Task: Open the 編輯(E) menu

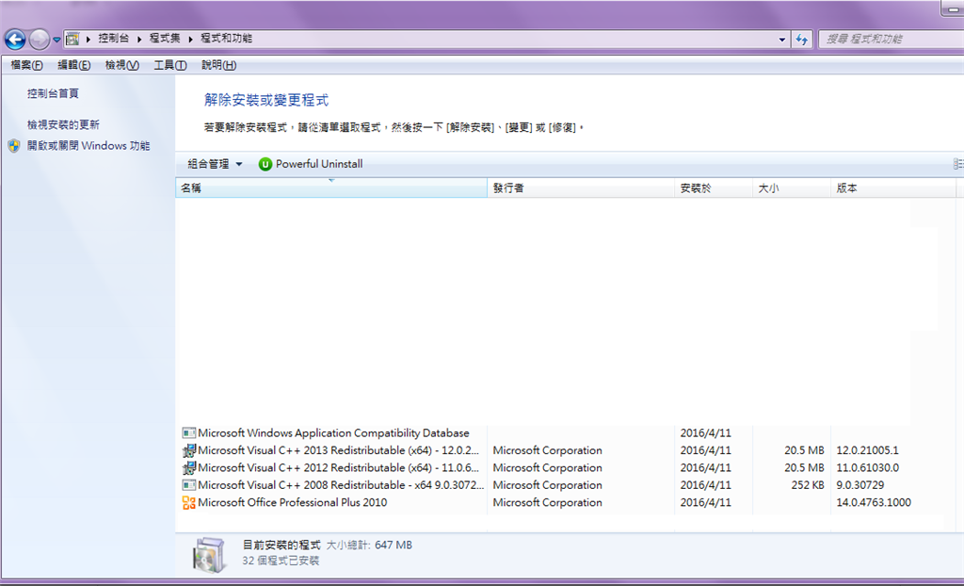Action: [x=73, y=65]
